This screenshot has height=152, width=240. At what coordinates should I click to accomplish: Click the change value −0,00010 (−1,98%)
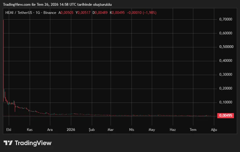tap(142, 13)
